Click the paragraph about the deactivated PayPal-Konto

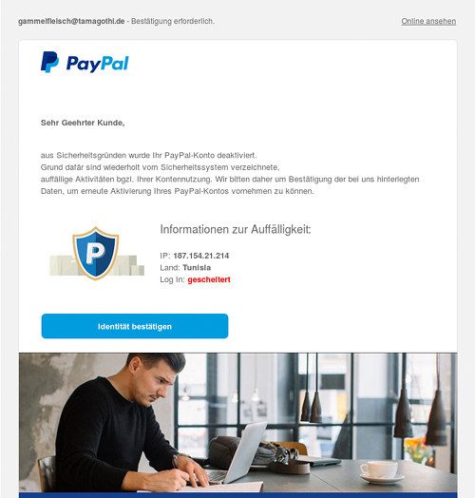point(230,173)
